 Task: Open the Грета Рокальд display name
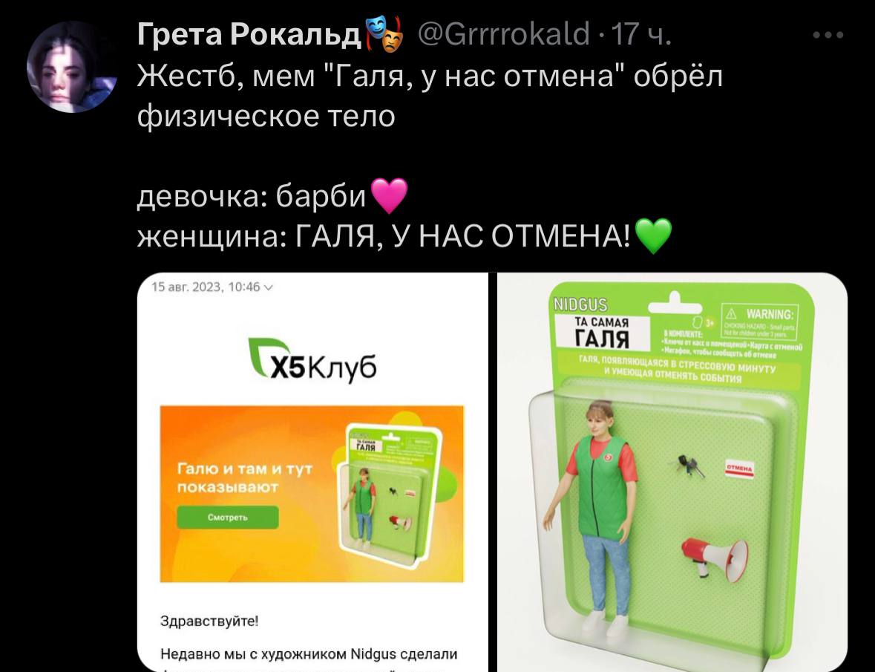coord(249,34)
